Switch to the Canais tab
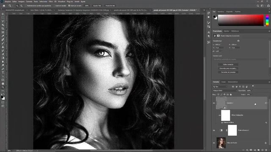The height and width of the screenshot is (152, 271). [224, 82]
